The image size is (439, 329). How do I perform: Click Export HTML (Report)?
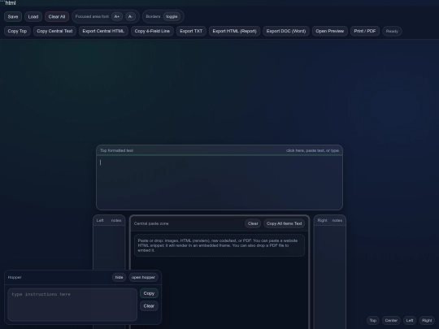[234, 31]
